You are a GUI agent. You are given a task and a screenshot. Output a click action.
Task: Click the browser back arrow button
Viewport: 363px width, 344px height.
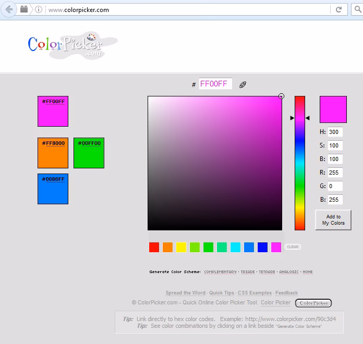9,9
